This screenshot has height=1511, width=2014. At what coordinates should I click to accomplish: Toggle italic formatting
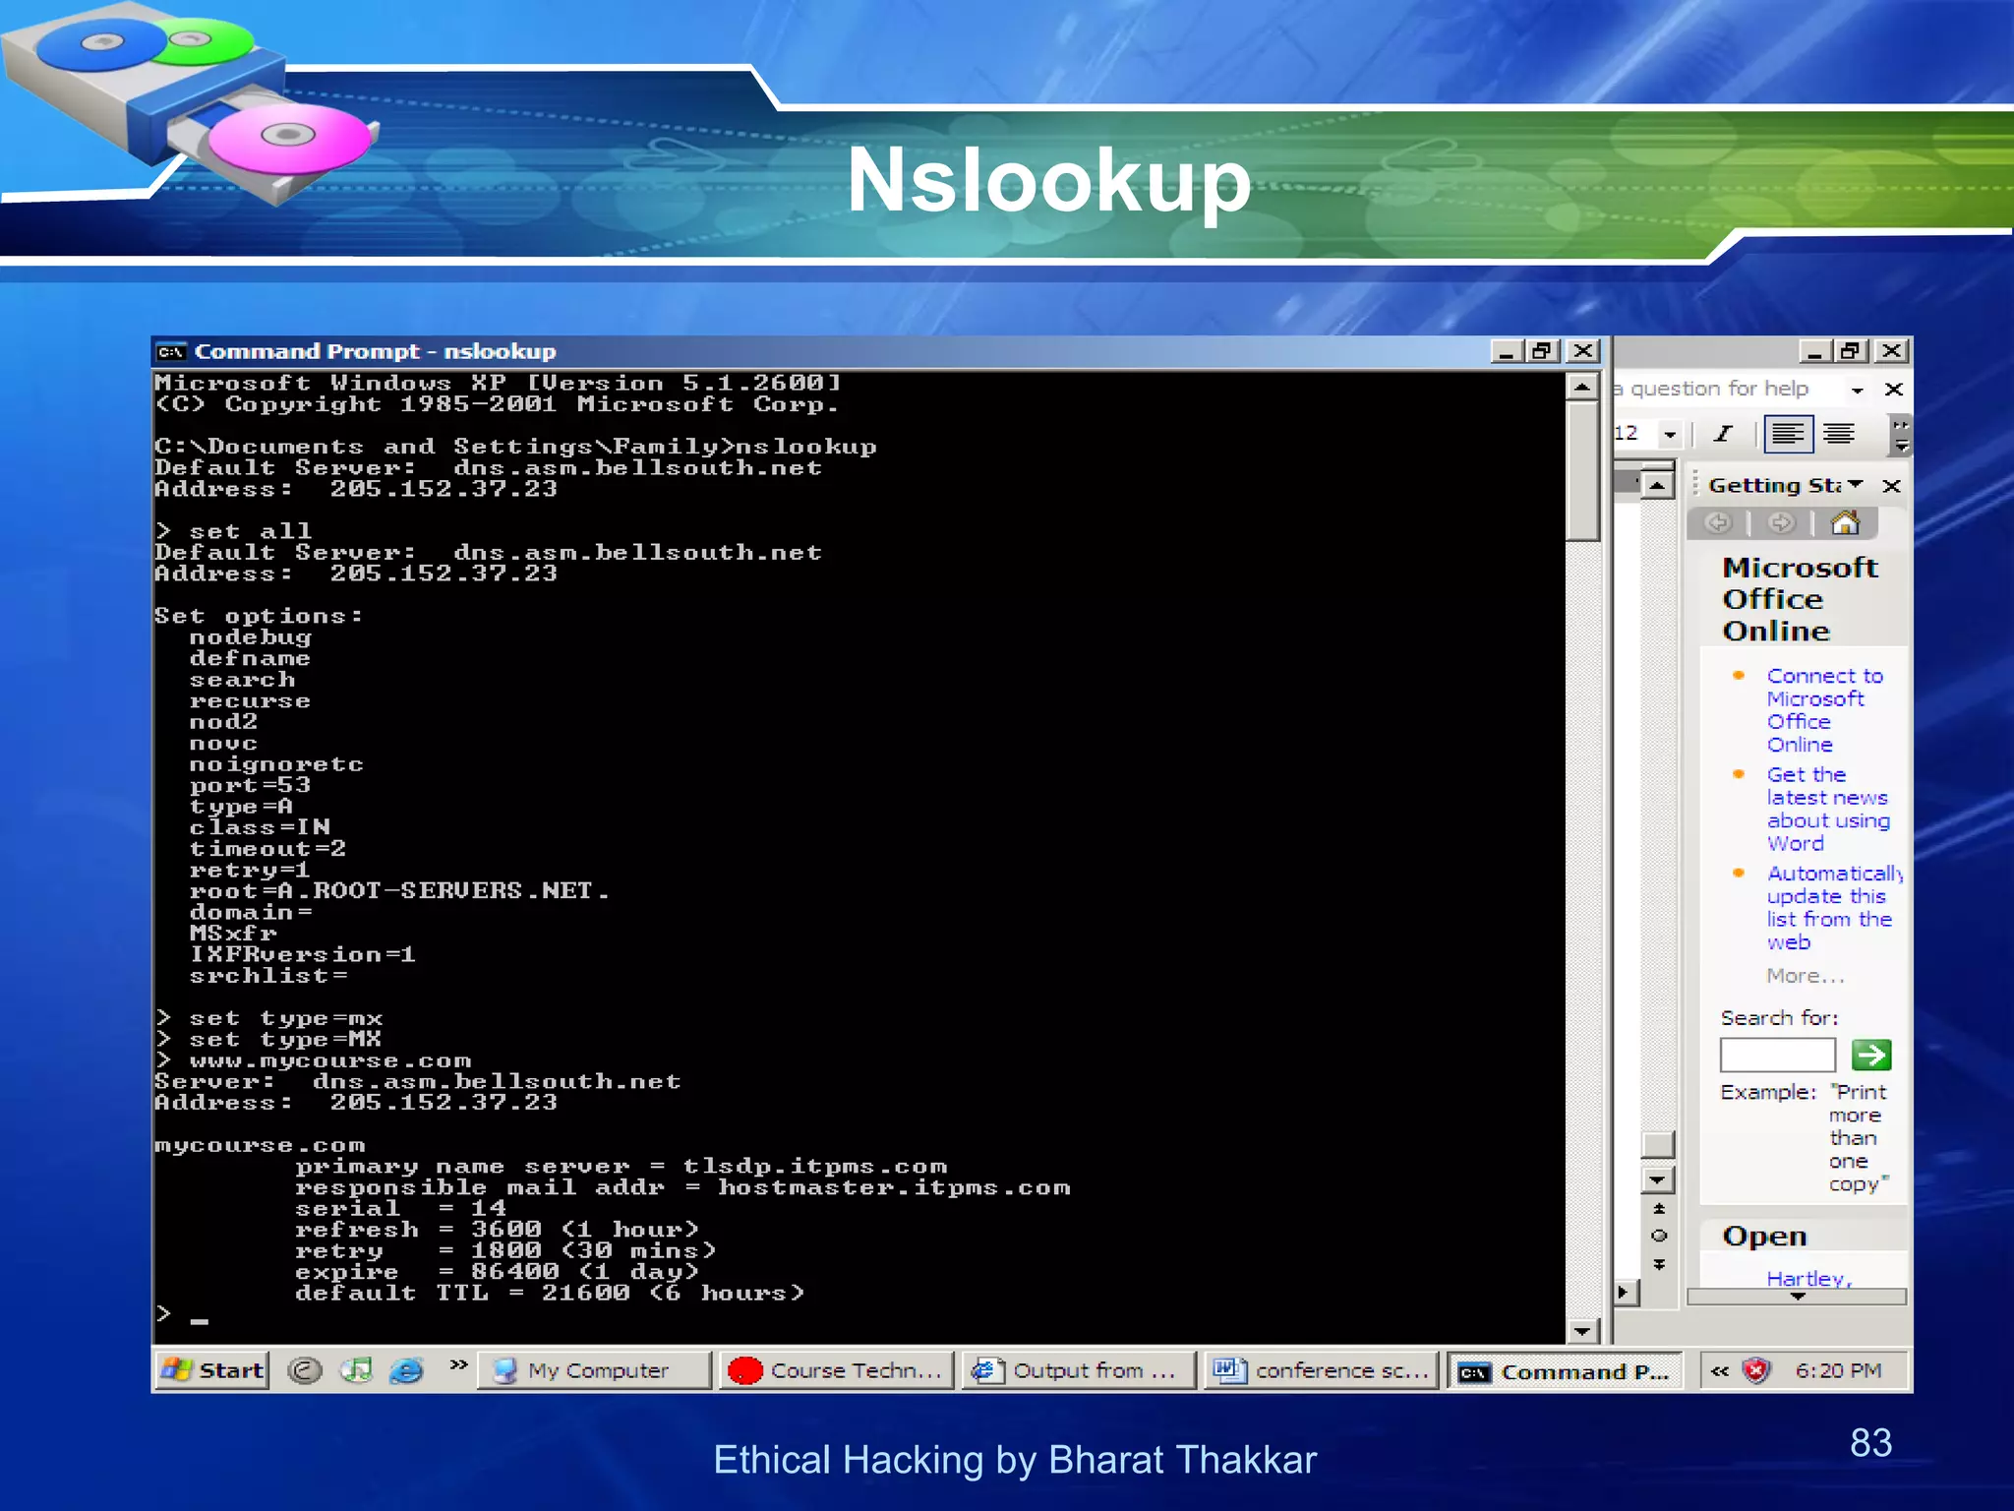click(1722, 433)
